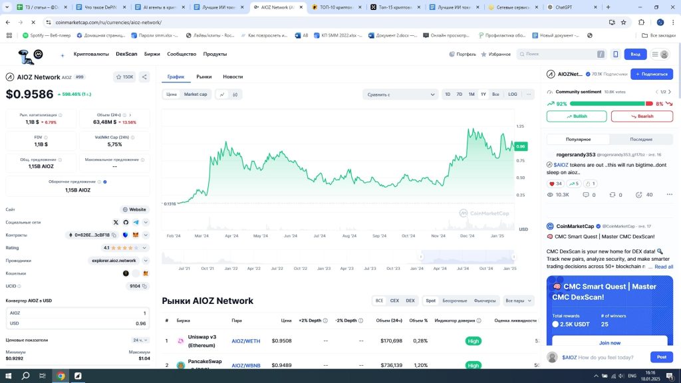Viewport: 681px width, 383px height.
Task: Click the Поиск search field
Action: 561,55
